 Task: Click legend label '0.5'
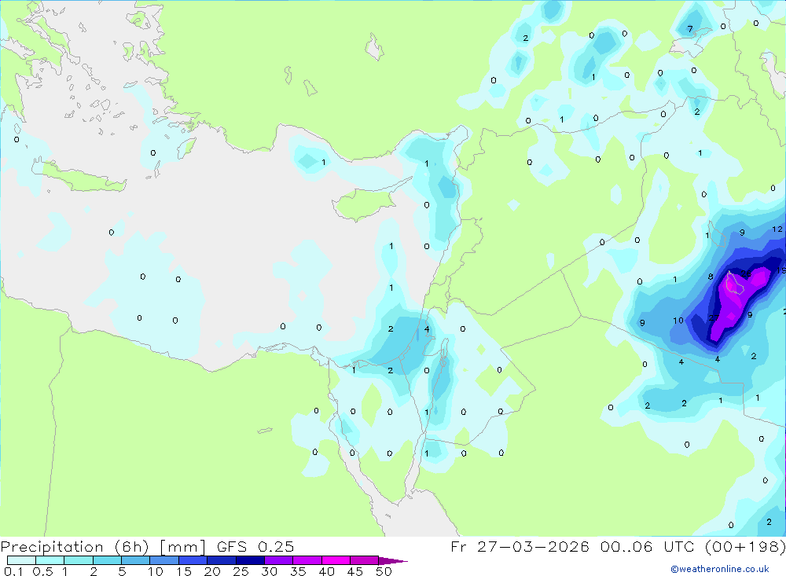pos(42,571)
